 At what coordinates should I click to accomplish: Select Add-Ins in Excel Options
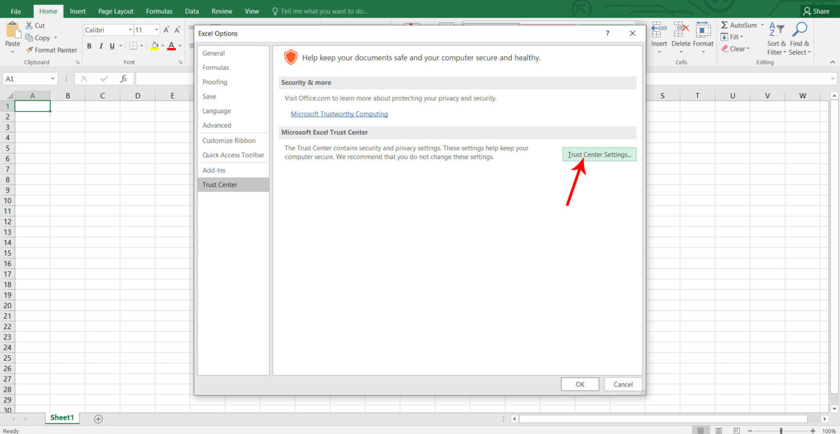pos(233,170)
